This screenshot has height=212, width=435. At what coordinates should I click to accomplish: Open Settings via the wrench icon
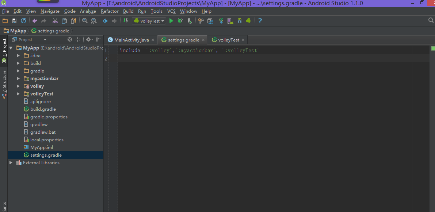click(201, 21)
